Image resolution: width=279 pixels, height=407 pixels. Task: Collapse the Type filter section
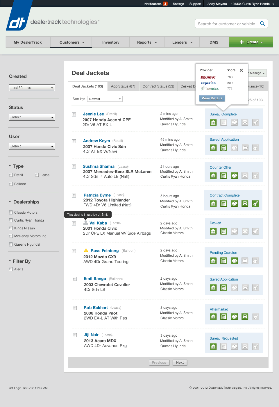pyautogui.click(x=10, y=166)
